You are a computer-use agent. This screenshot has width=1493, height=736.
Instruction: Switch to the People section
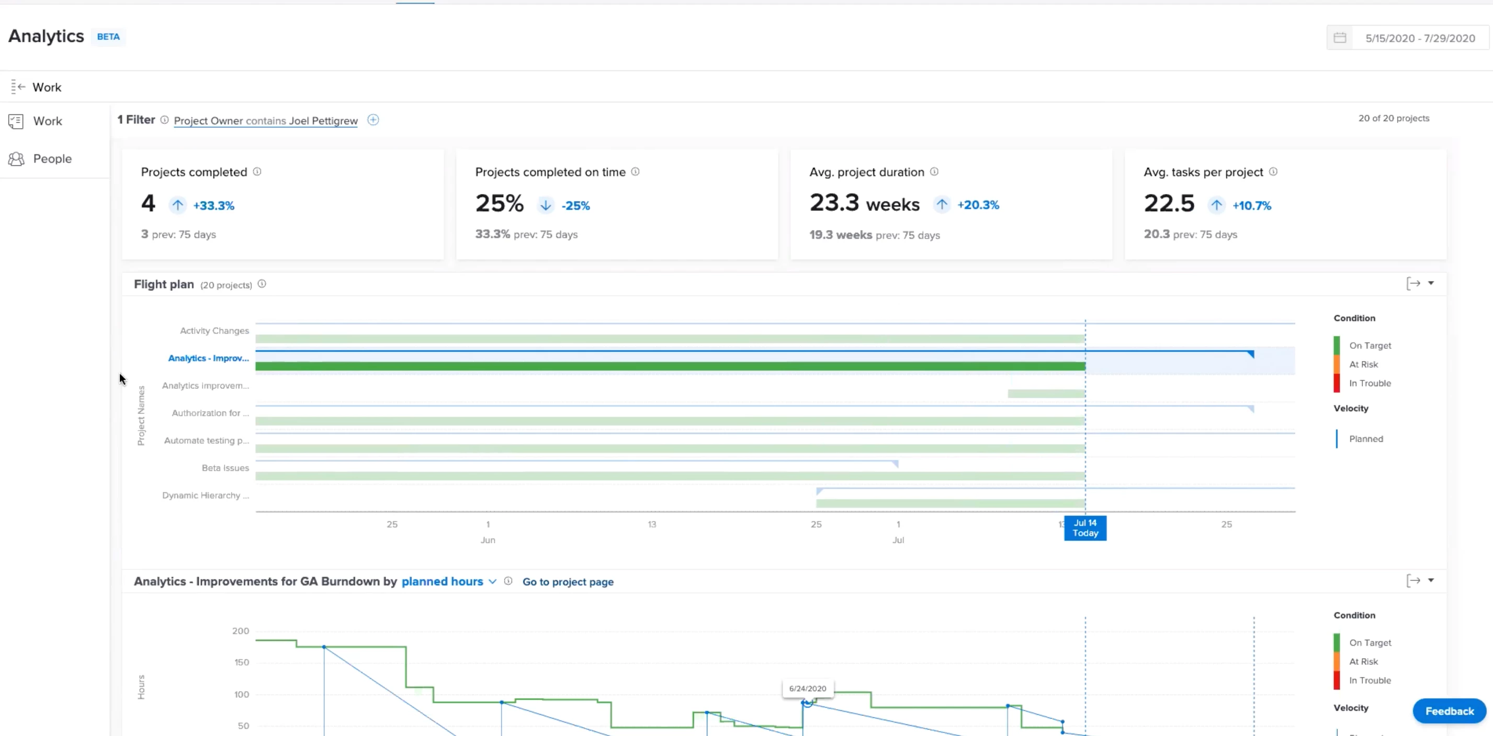coord(52,159)
